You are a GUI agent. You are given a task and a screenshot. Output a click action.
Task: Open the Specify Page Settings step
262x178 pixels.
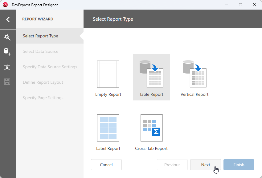tap(43, 98)
